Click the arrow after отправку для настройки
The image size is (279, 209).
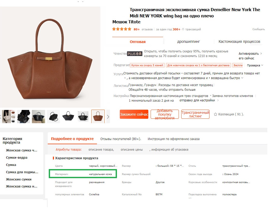(x=218, y=100)
